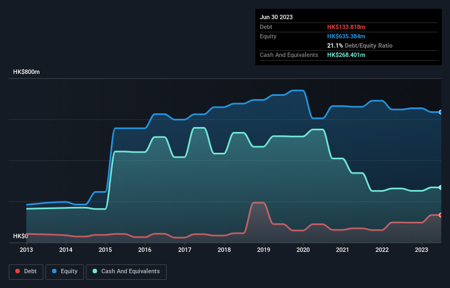Viewport: 450px width, 288px height.
Task: Click the Debt label in tooltip
Action: click(266, 27)
